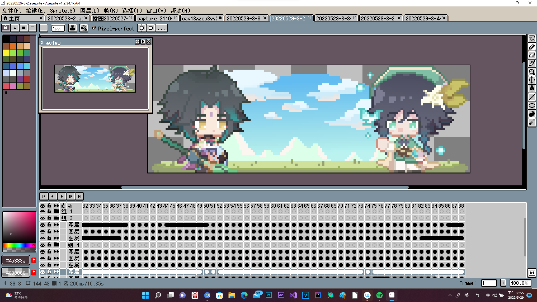Open Windows Start menu
Viewport: 537px width, 302px height.
click(145, 295)
